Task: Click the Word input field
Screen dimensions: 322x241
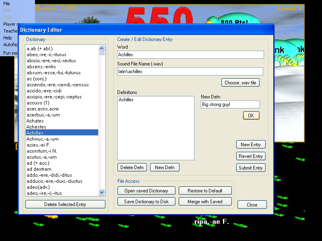Action: pyautogui.click(x=190, y=54)
